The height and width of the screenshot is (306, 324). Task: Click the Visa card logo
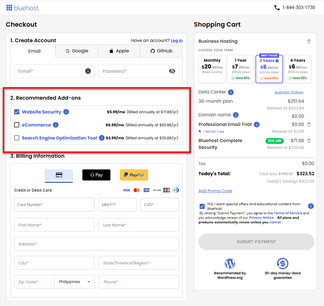(x=126, y=190)
